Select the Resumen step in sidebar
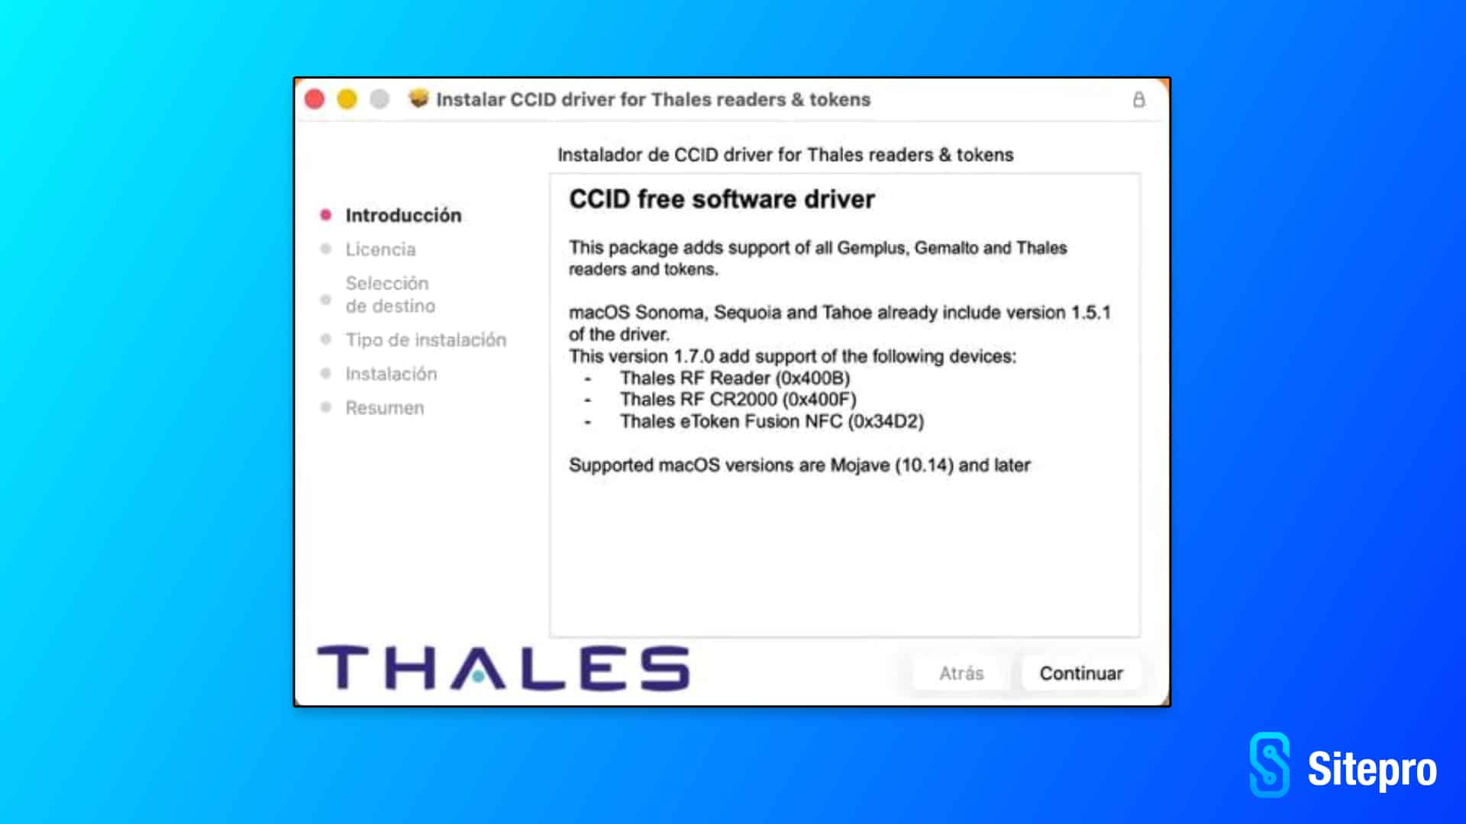The height and width of the screenshot is (824, 1466). point(384,407)
